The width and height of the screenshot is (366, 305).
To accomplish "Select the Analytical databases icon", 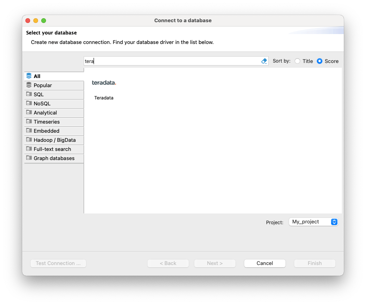I will coord(29,112).
